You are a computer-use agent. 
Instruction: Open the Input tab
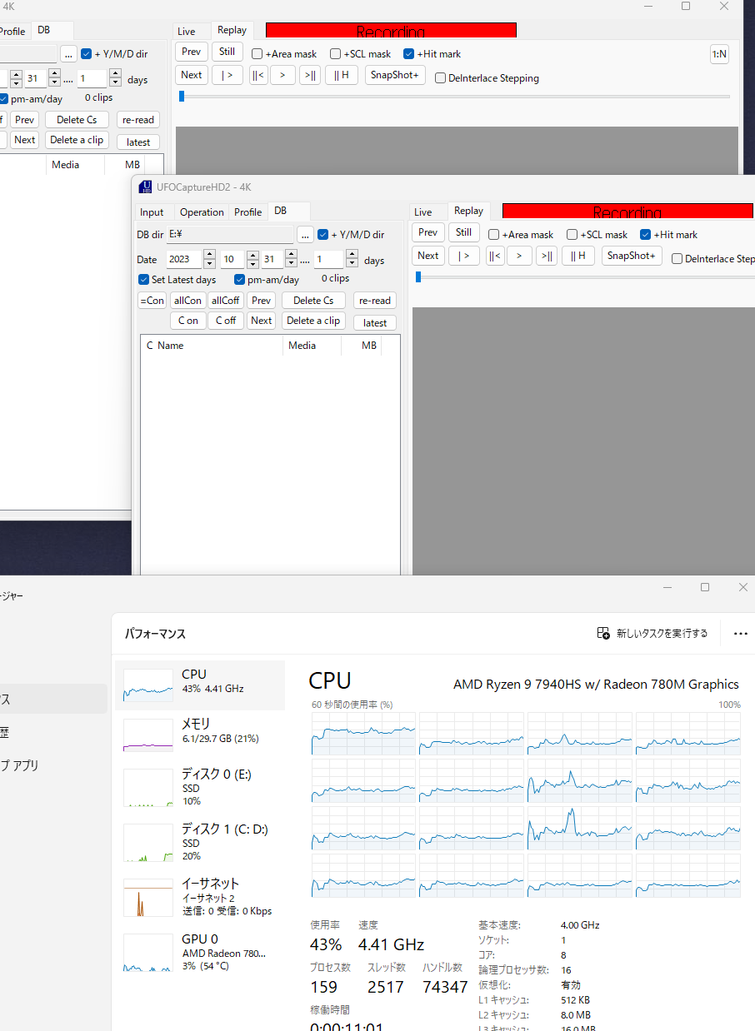click(x=152, y=212)
